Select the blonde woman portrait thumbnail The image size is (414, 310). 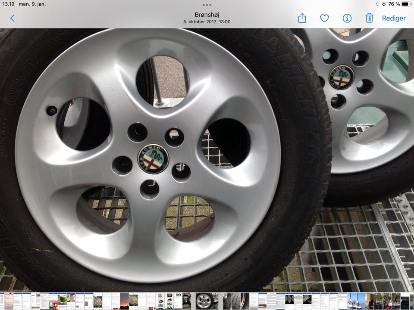click(x=370, y=301)
